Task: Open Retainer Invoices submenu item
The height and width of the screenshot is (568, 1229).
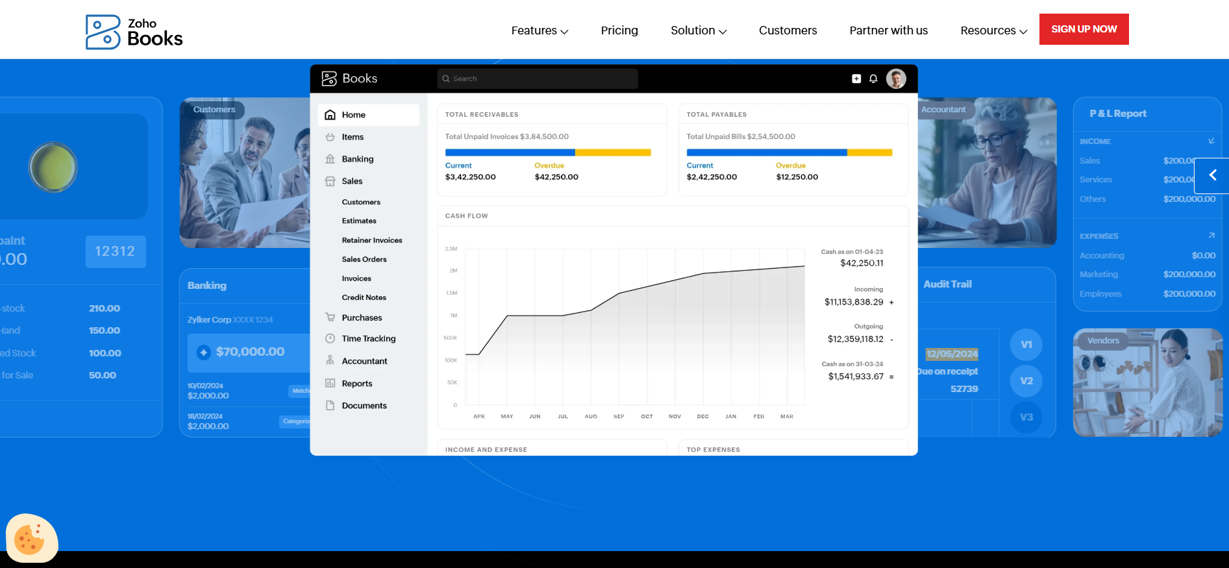Action: tap(372, 240)
